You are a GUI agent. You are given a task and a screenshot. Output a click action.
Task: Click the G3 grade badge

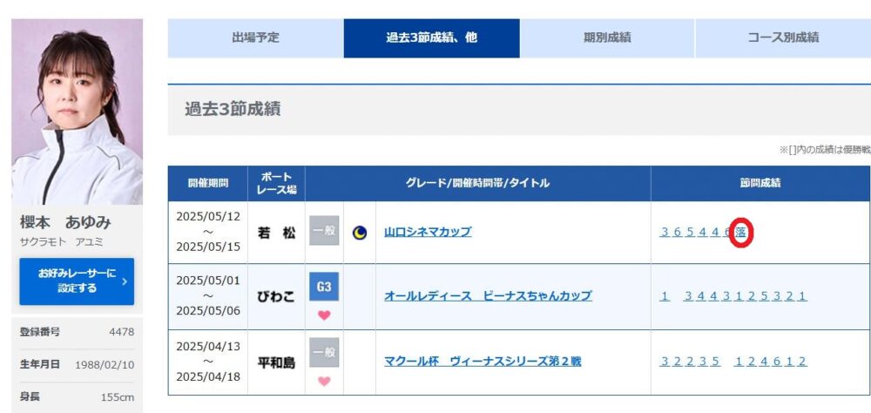pos(324,287)
